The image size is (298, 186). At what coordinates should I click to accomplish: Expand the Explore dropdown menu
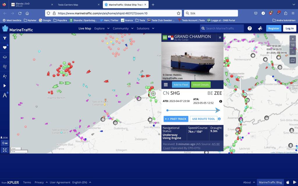[102, 28]
